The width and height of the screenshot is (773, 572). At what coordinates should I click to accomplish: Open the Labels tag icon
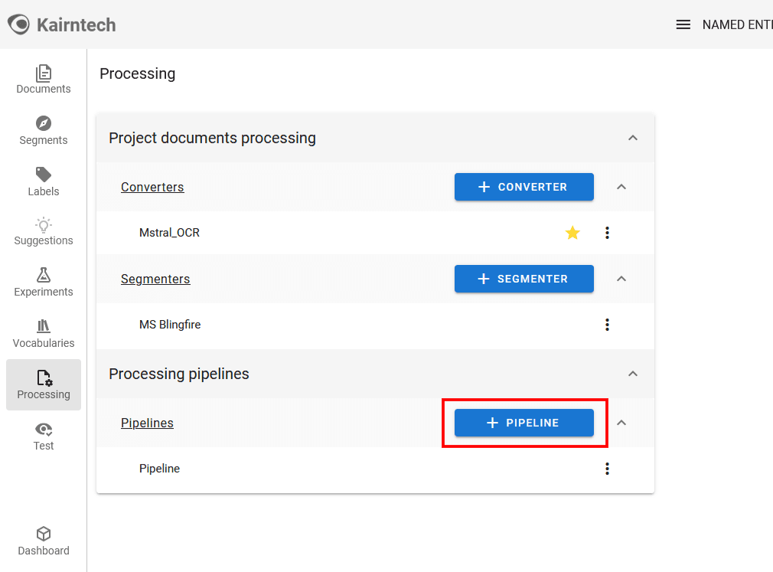[44, 175]
